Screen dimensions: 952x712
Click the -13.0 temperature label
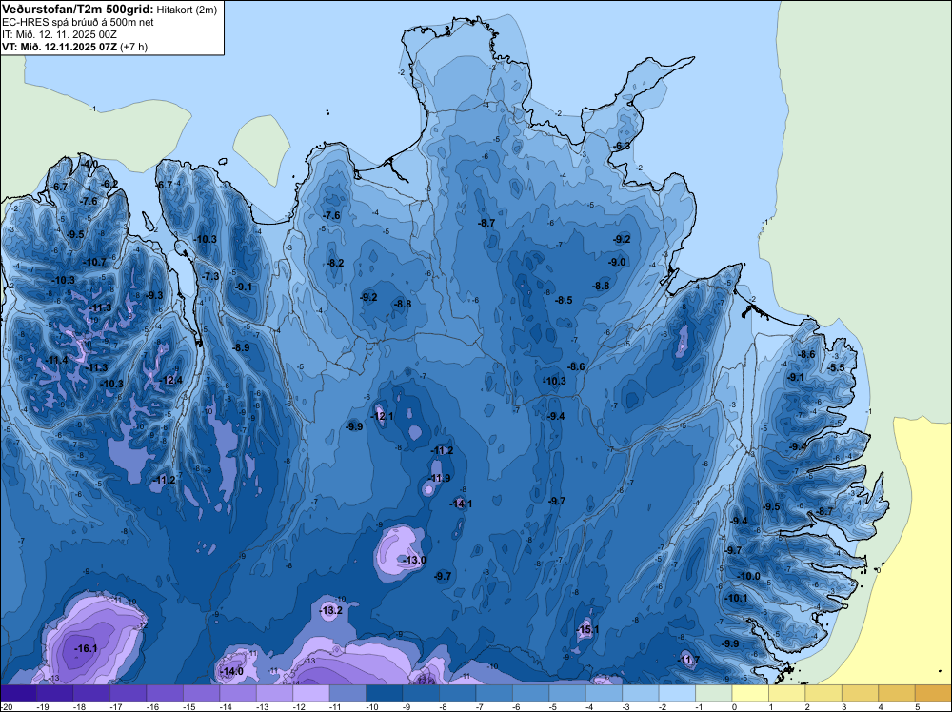coord(415,560)
